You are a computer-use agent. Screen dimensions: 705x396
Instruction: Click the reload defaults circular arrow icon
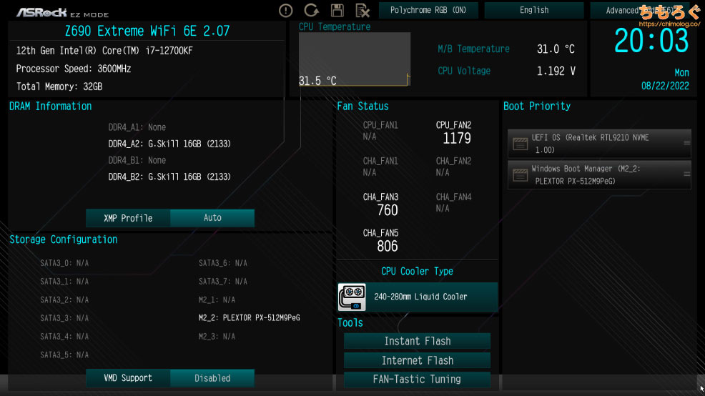pyautogui.click(x=311, y=10)
